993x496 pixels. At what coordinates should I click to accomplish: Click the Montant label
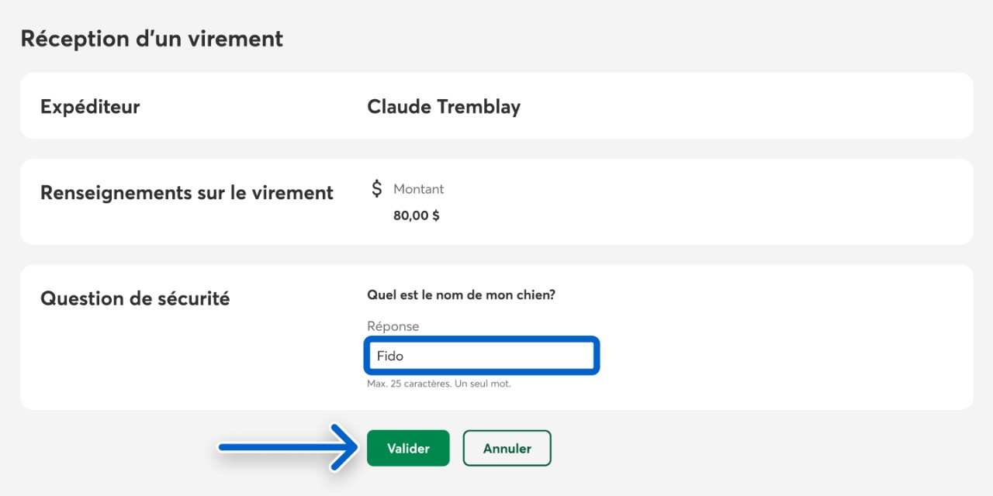pyautogui.click(x=419, y=189)
